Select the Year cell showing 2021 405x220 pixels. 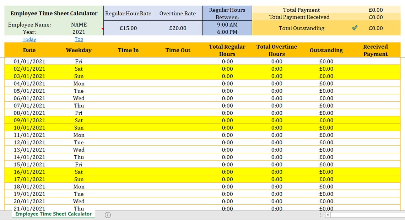pyautogui.click(x=79, y=31)
